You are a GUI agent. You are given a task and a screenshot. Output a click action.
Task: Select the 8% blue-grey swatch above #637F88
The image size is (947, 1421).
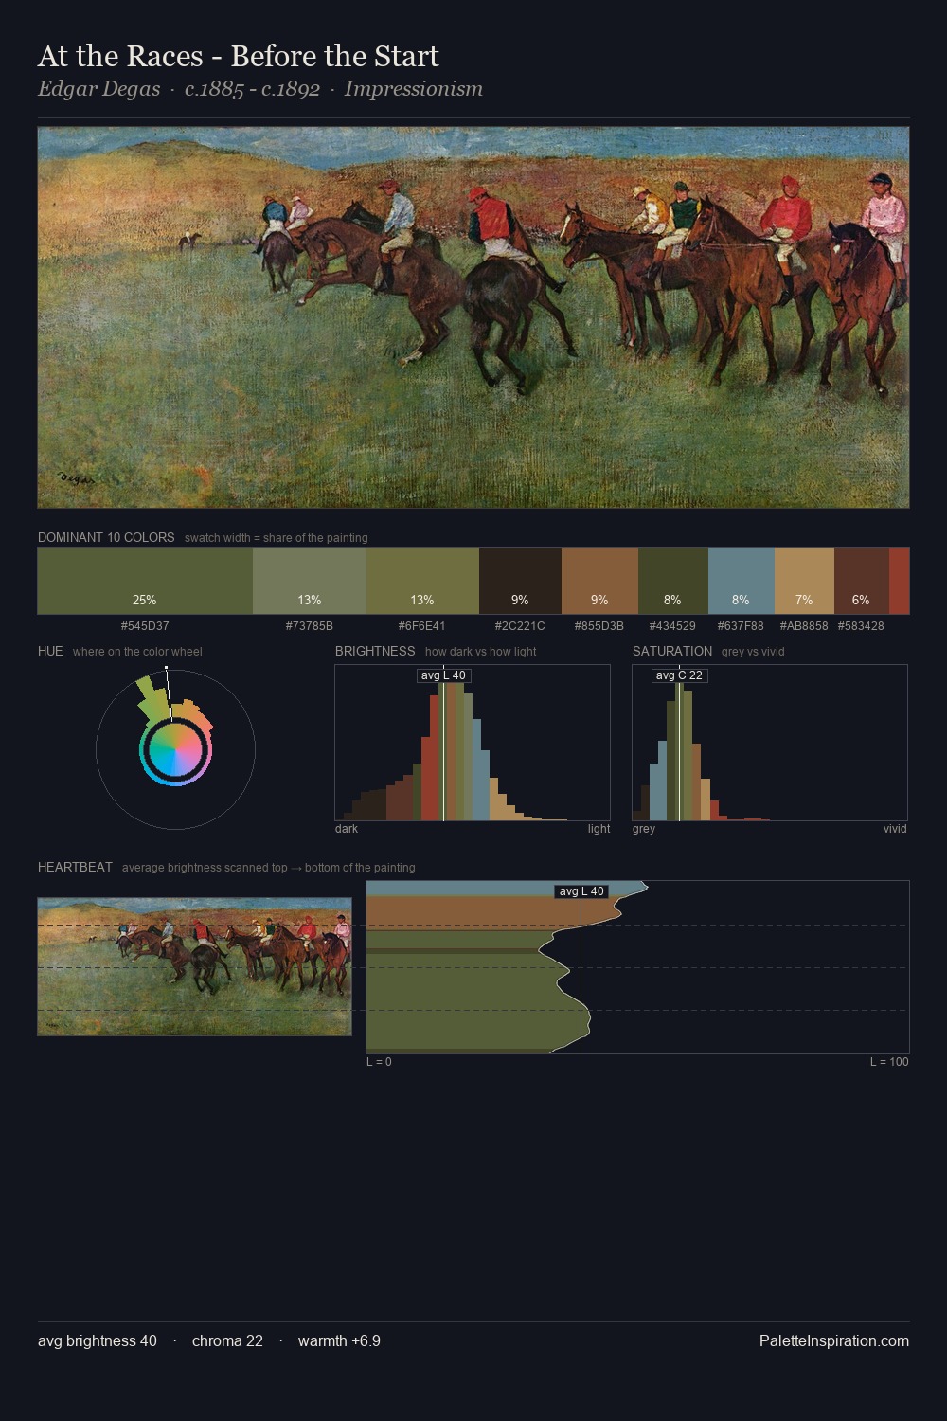[742, 581]
